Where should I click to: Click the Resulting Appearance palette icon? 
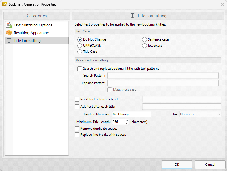tap(9, 33)
